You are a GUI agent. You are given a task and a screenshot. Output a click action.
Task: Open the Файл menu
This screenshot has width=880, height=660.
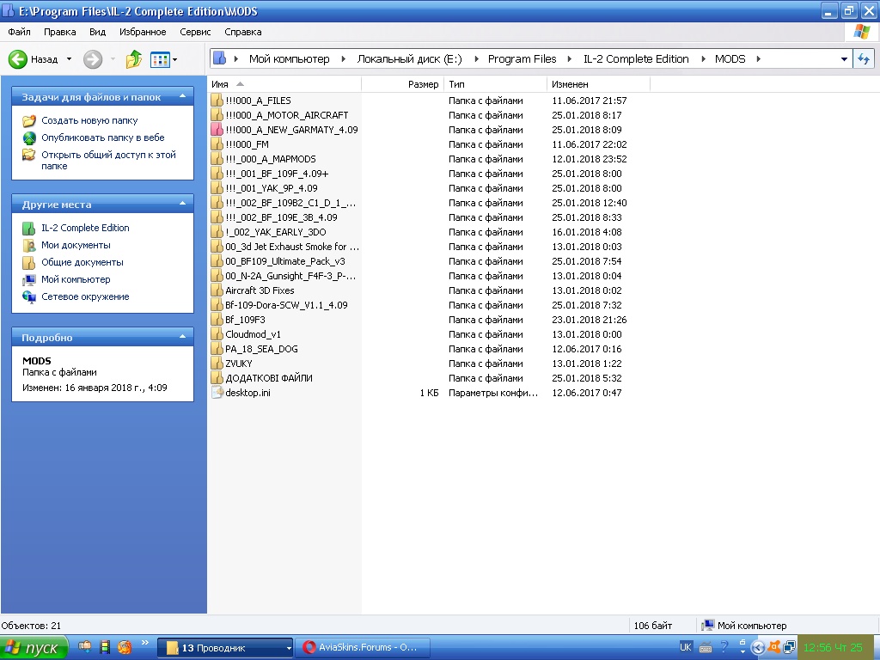19,32
